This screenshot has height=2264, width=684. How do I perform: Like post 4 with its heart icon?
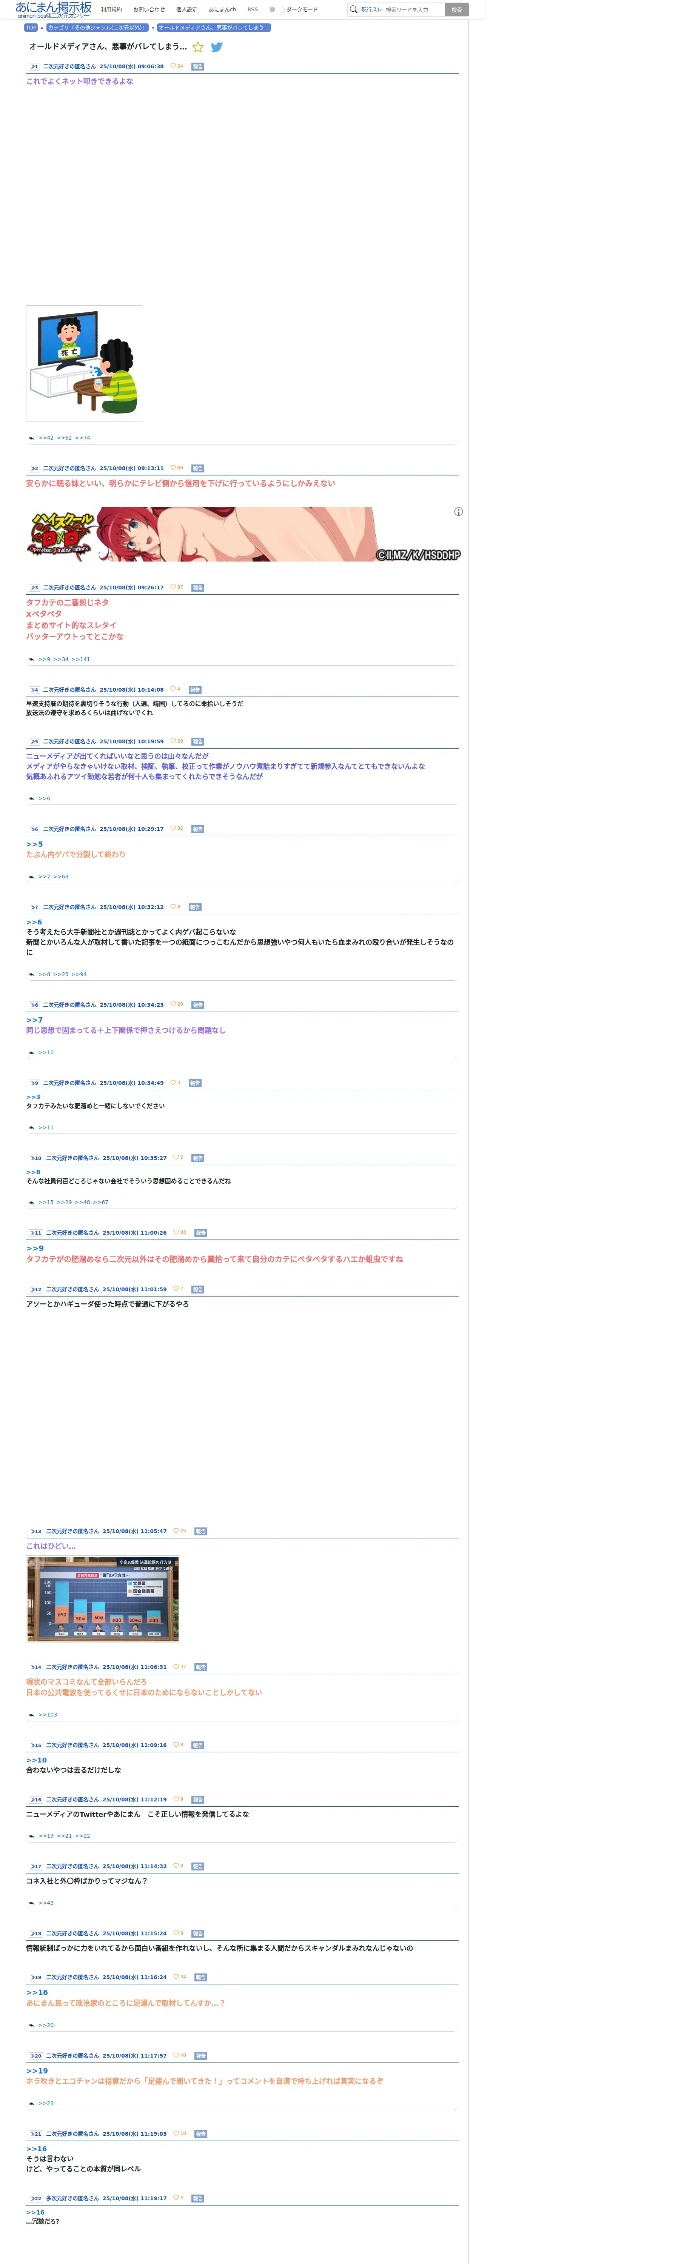173,690
